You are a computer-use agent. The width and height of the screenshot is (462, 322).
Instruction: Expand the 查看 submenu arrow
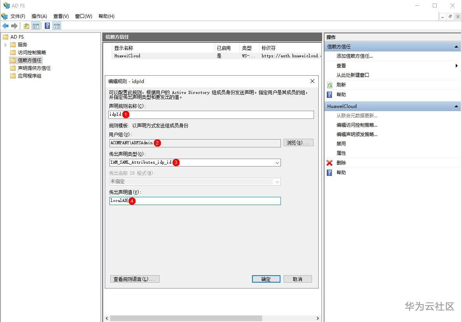pyautogui.click(x=457, y=66)
